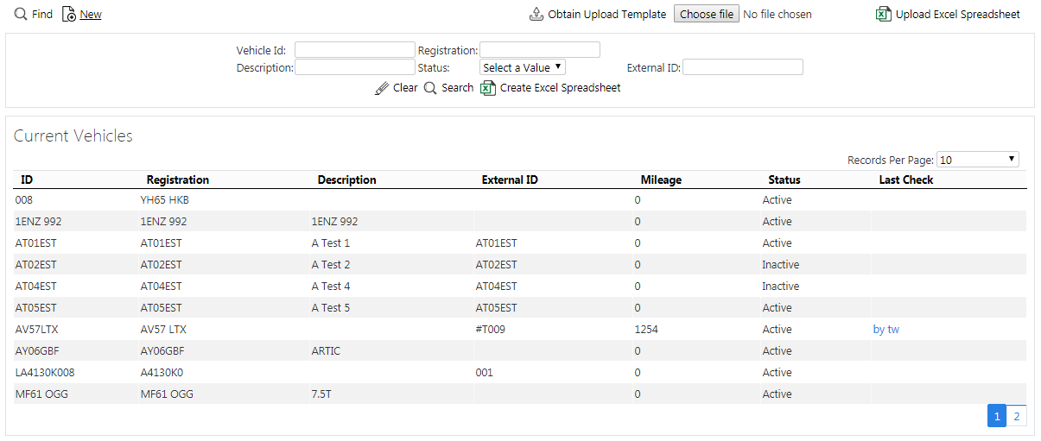Click into the Registration text box

[x=540, y=50]
